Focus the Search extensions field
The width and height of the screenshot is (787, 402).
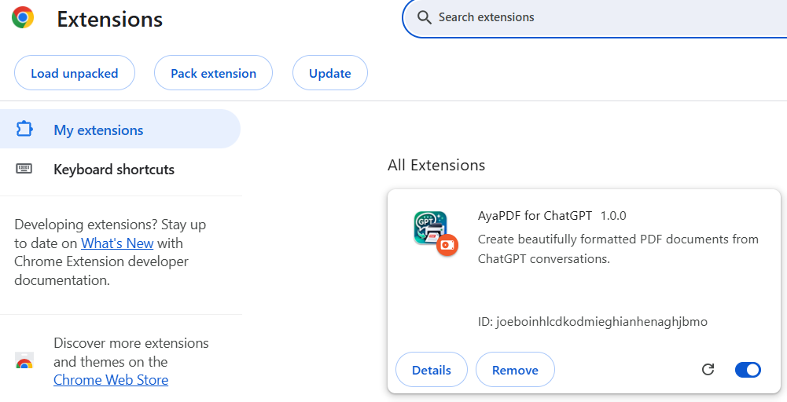pos(594,18)
